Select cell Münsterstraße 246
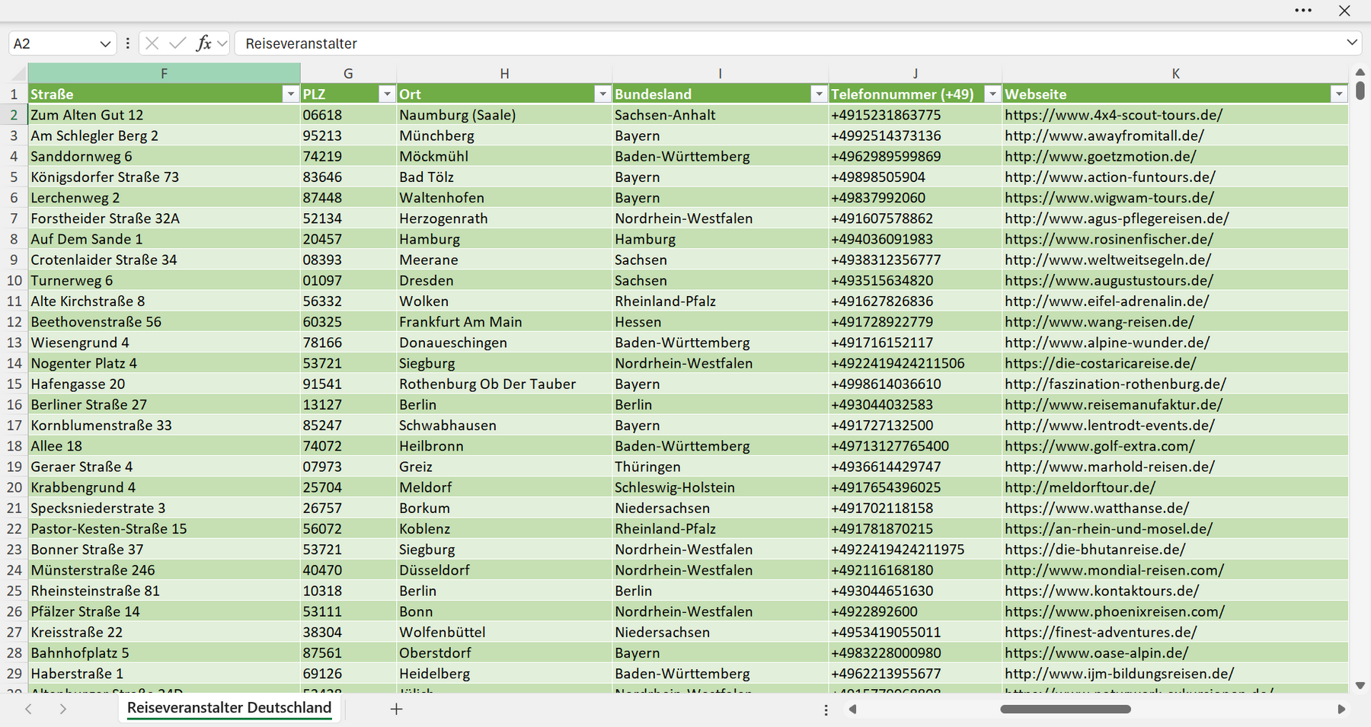The width and height of the screenshot is (1371, 727). pyautogui.click(x=164, y=570)
